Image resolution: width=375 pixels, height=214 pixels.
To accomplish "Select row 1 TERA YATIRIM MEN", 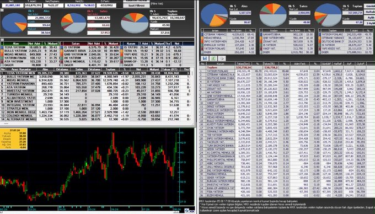I will point(95,73).
